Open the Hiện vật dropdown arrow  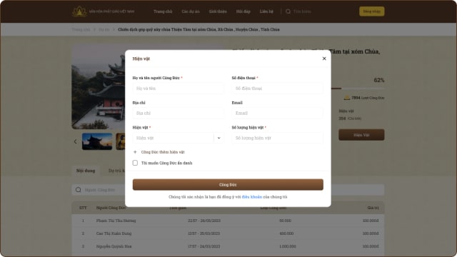pos(219,138)
